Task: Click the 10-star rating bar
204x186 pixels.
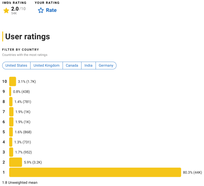Action: click(x=12, y=81)
